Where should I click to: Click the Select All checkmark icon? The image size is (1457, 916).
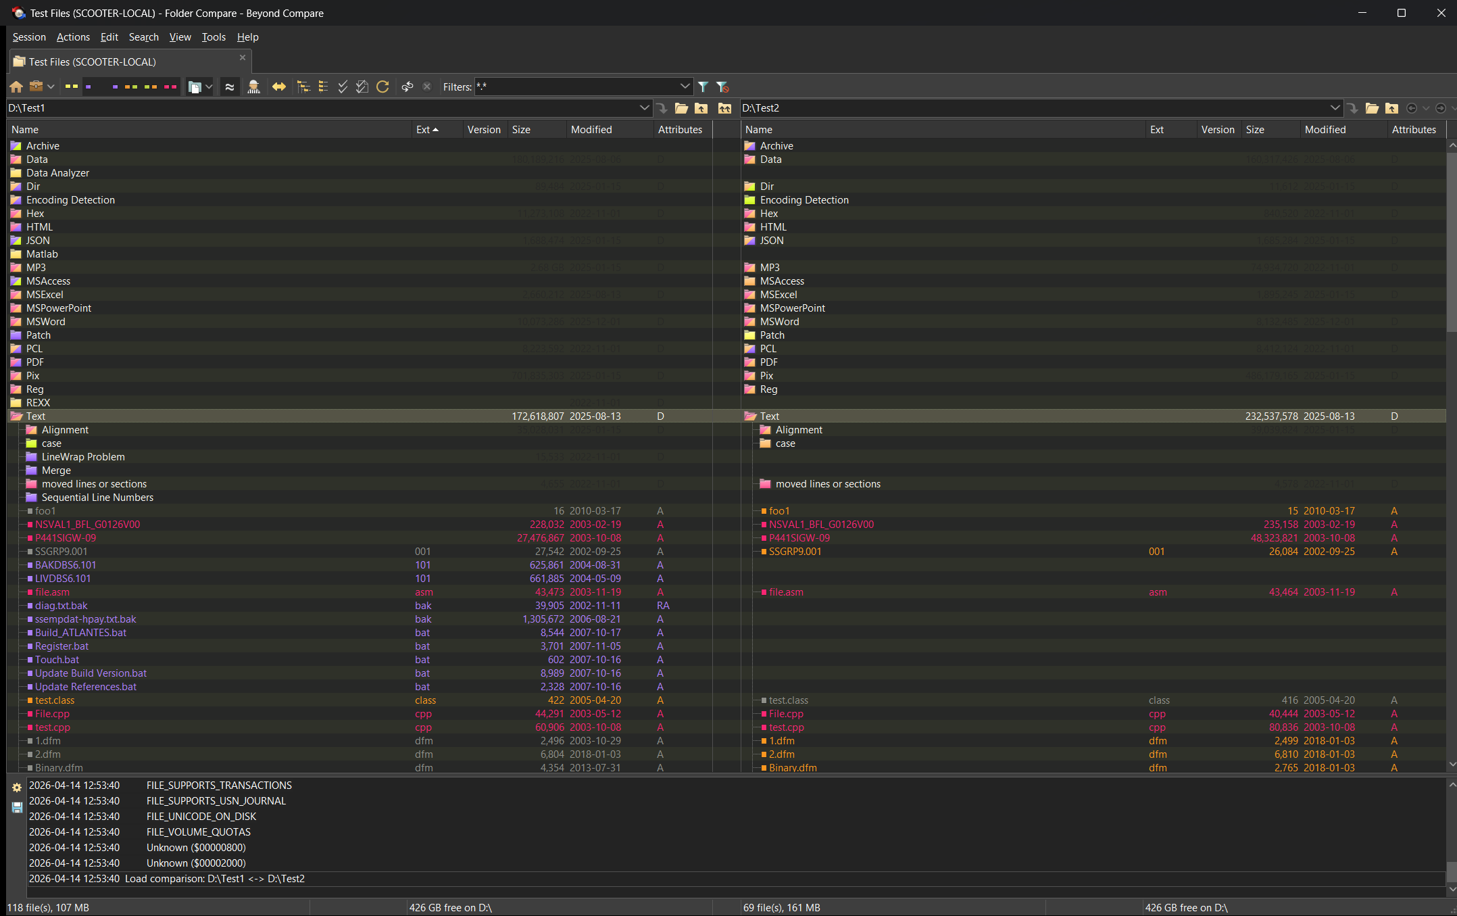point(343,87)
